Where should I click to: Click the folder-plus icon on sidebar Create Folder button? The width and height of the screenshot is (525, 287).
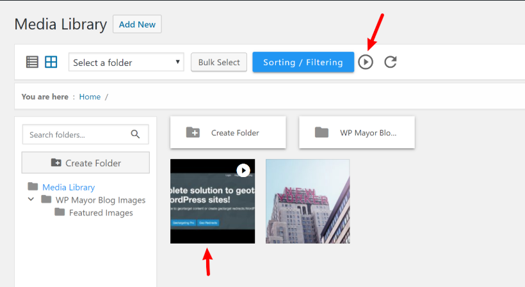tap(56, 162)
